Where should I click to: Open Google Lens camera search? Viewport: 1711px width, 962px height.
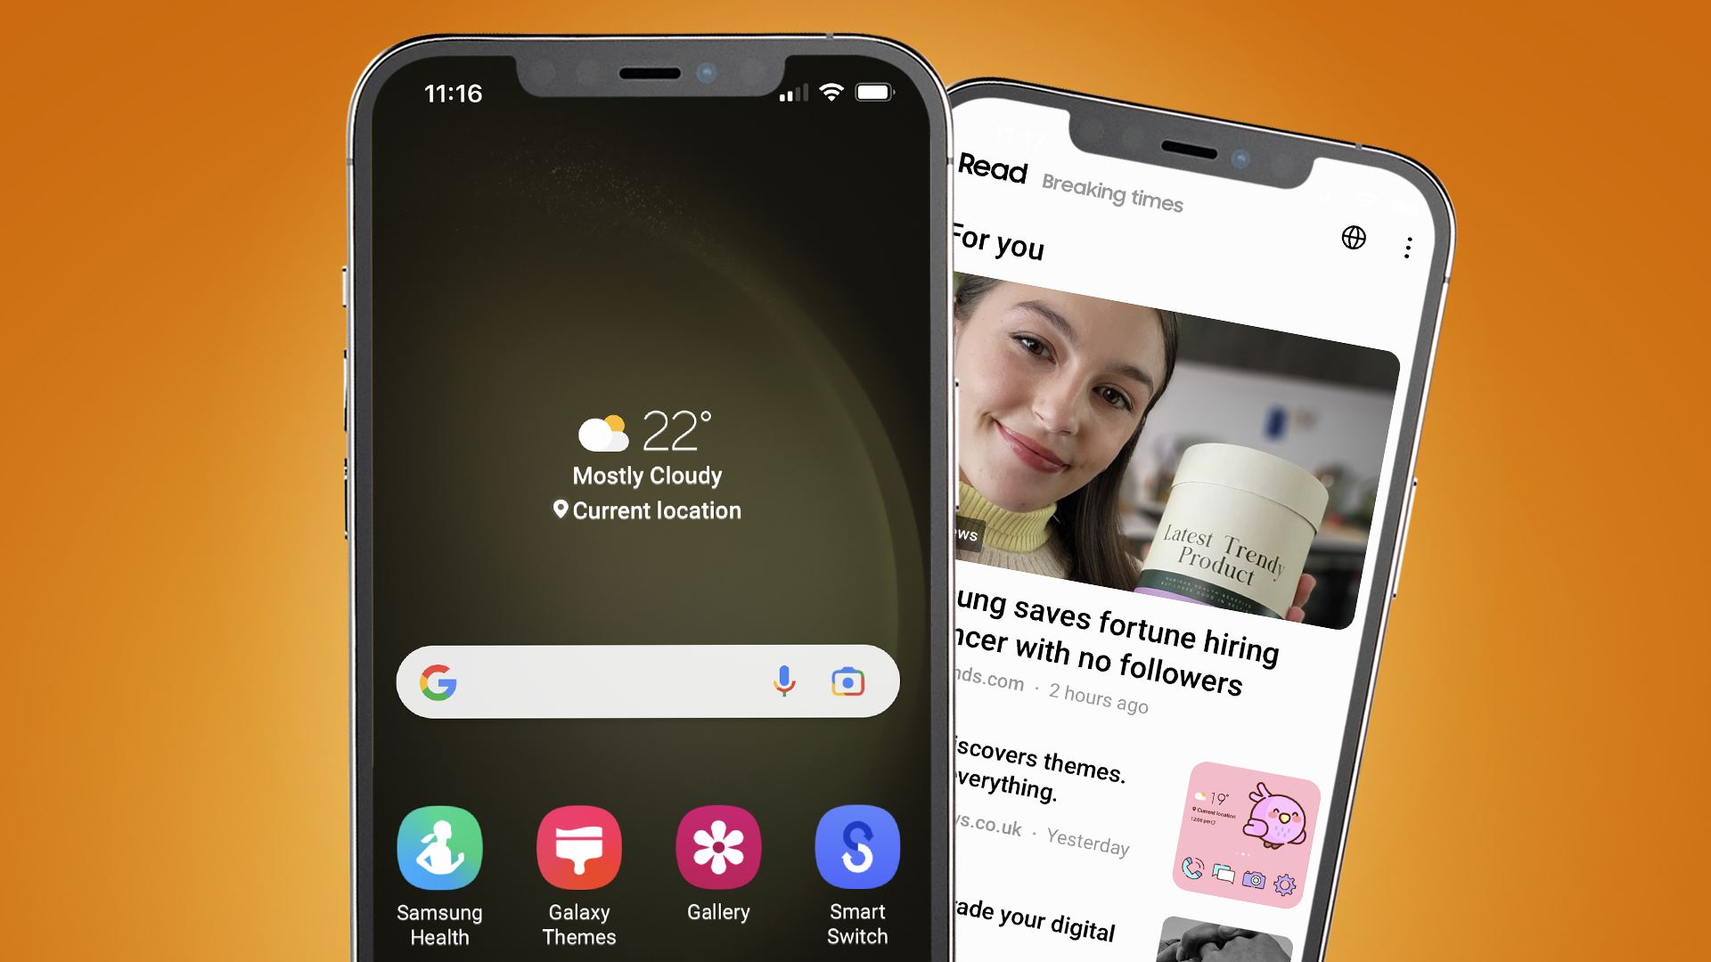point(847,681)
